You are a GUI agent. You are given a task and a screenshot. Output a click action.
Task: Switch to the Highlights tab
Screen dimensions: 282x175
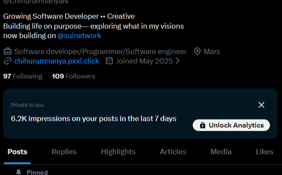[x=118, y=152]
